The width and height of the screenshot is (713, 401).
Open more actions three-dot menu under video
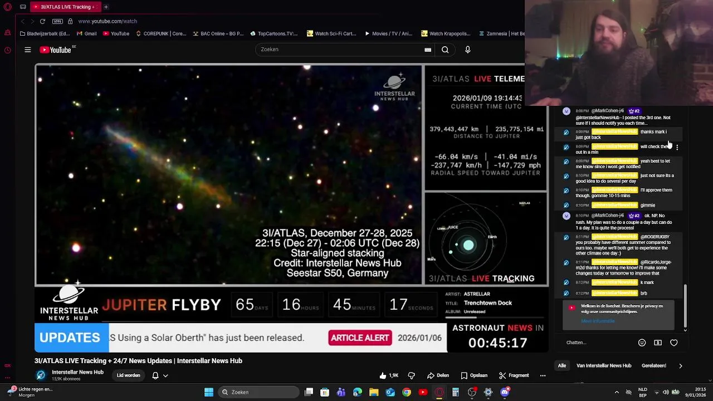coord(543,375)
